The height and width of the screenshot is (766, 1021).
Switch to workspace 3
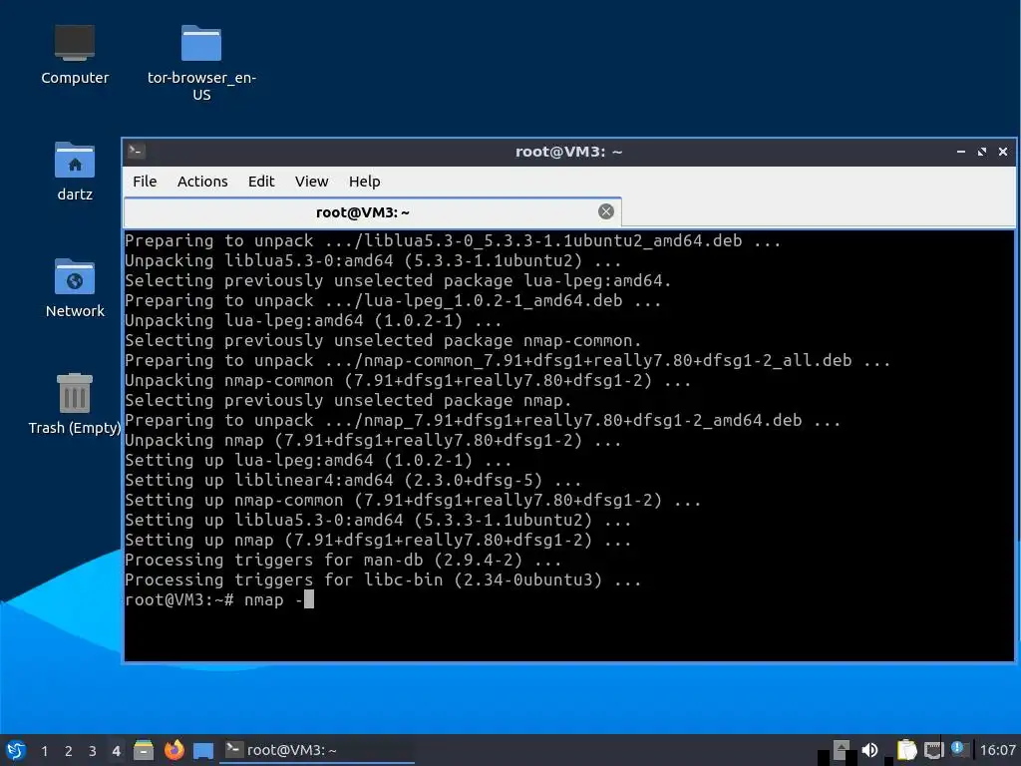[x=93, y=751]
